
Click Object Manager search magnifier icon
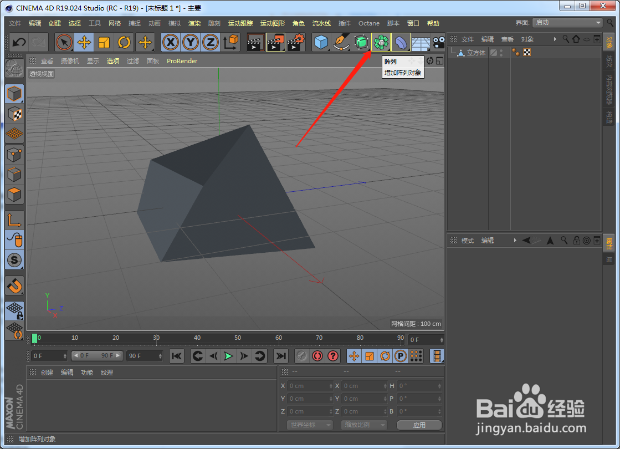(x=566, y=39)
